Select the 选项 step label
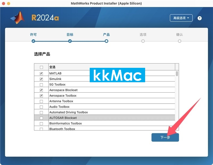Image resolution: width=213 pixels, height=165 pixels. tap(143, 35)
